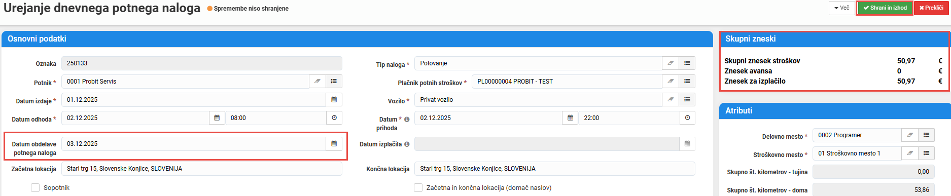Open the Vozilo list icon

(687, 99)
